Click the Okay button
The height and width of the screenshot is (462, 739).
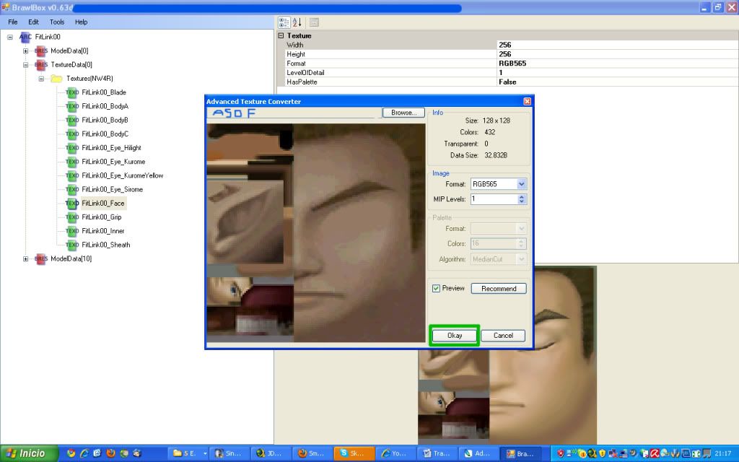pos(455,336)
